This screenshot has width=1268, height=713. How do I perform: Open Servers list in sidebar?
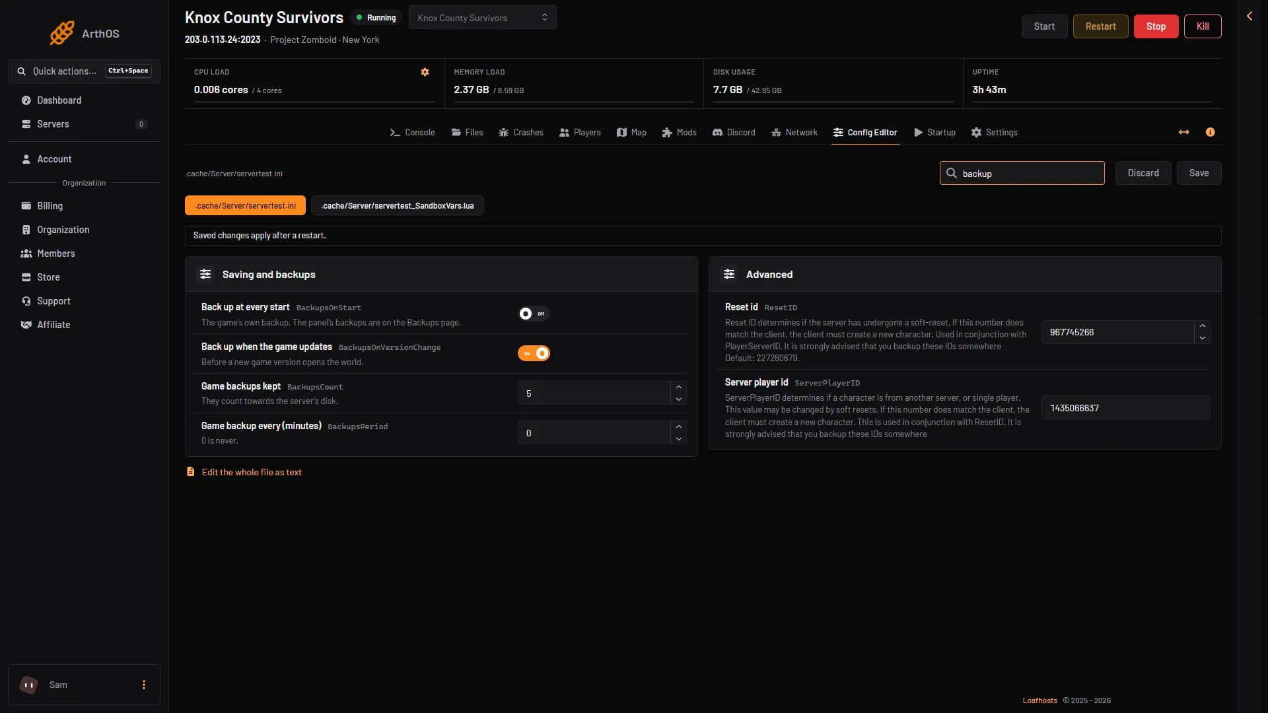pos(84,124)
